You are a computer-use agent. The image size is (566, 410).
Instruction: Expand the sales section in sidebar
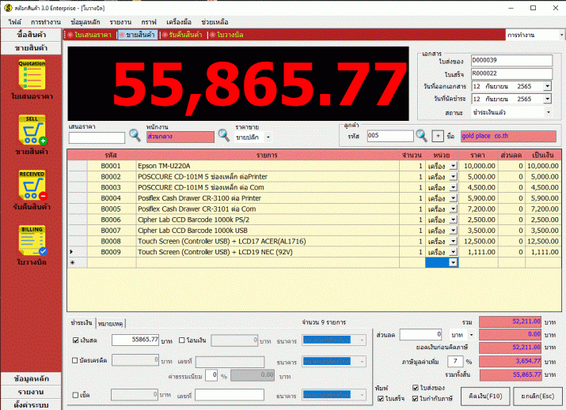[32, 48]
